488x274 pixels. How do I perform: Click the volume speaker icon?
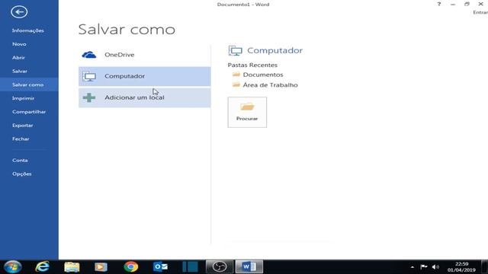pos(435,267)
